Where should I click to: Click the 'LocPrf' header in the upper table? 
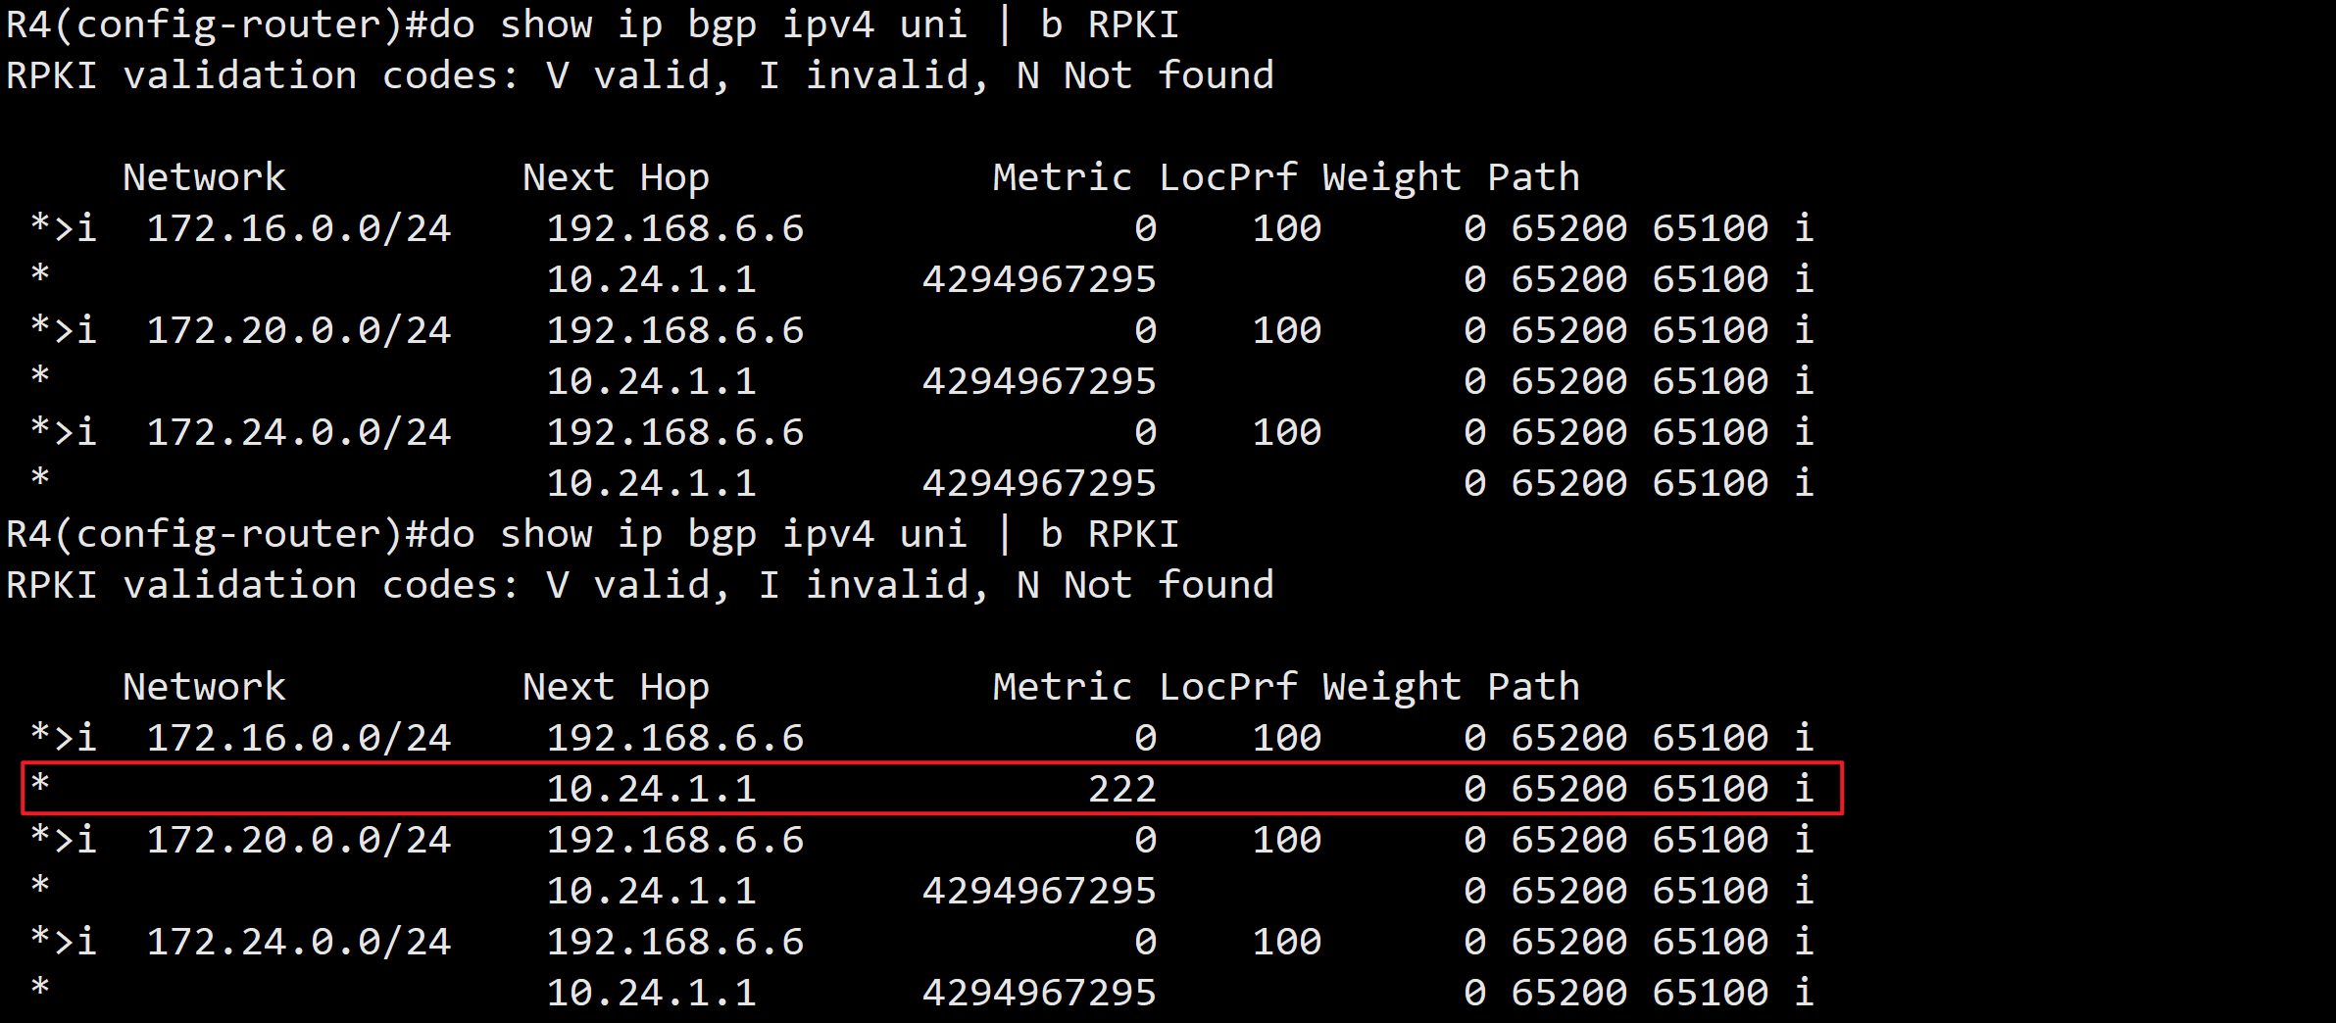(x=1228, y=177)
